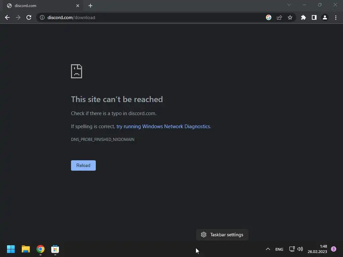This screenshot has height=257, width=343.
Task: Select the discord.com tab
Action: (x=43, y=6)
